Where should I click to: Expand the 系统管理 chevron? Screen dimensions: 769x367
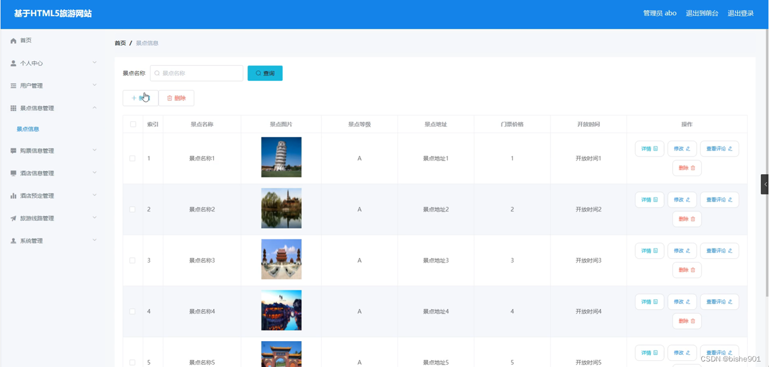tap(94, 241)
